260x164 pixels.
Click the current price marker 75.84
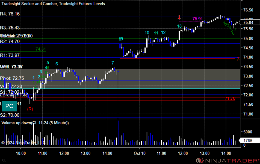pyautogui.click(x=250, y=22)
